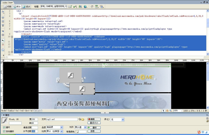
Task: Toggle highlight invalid code icon
Action: click(x=3, y=44)
